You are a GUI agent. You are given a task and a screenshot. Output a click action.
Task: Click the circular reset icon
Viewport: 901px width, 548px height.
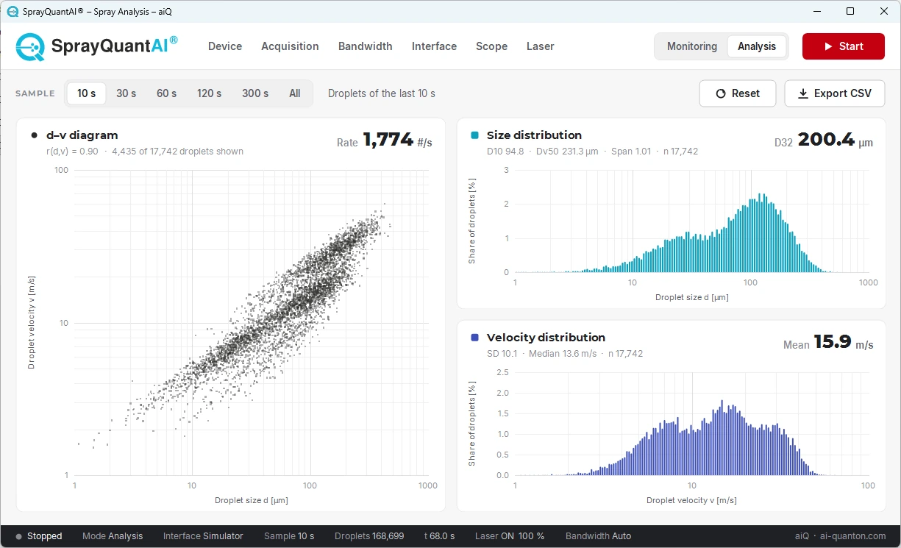click(721, 93)
